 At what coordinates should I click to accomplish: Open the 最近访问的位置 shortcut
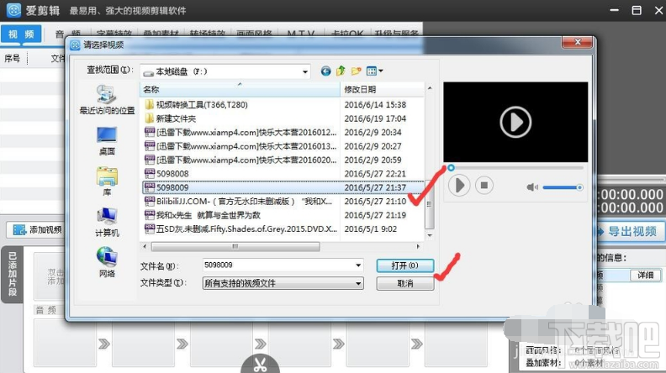point(107,100)
